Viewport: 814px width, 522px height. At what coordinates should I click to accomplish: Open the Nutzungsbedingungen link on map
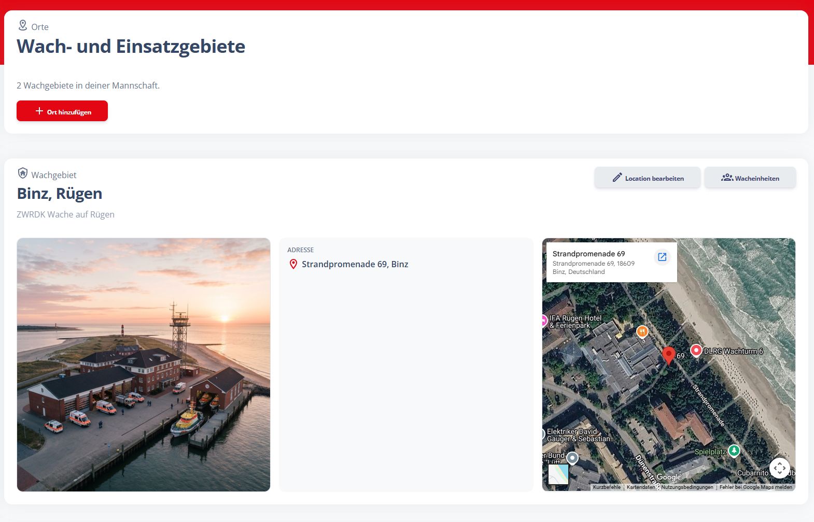click(x=687, y=487)
